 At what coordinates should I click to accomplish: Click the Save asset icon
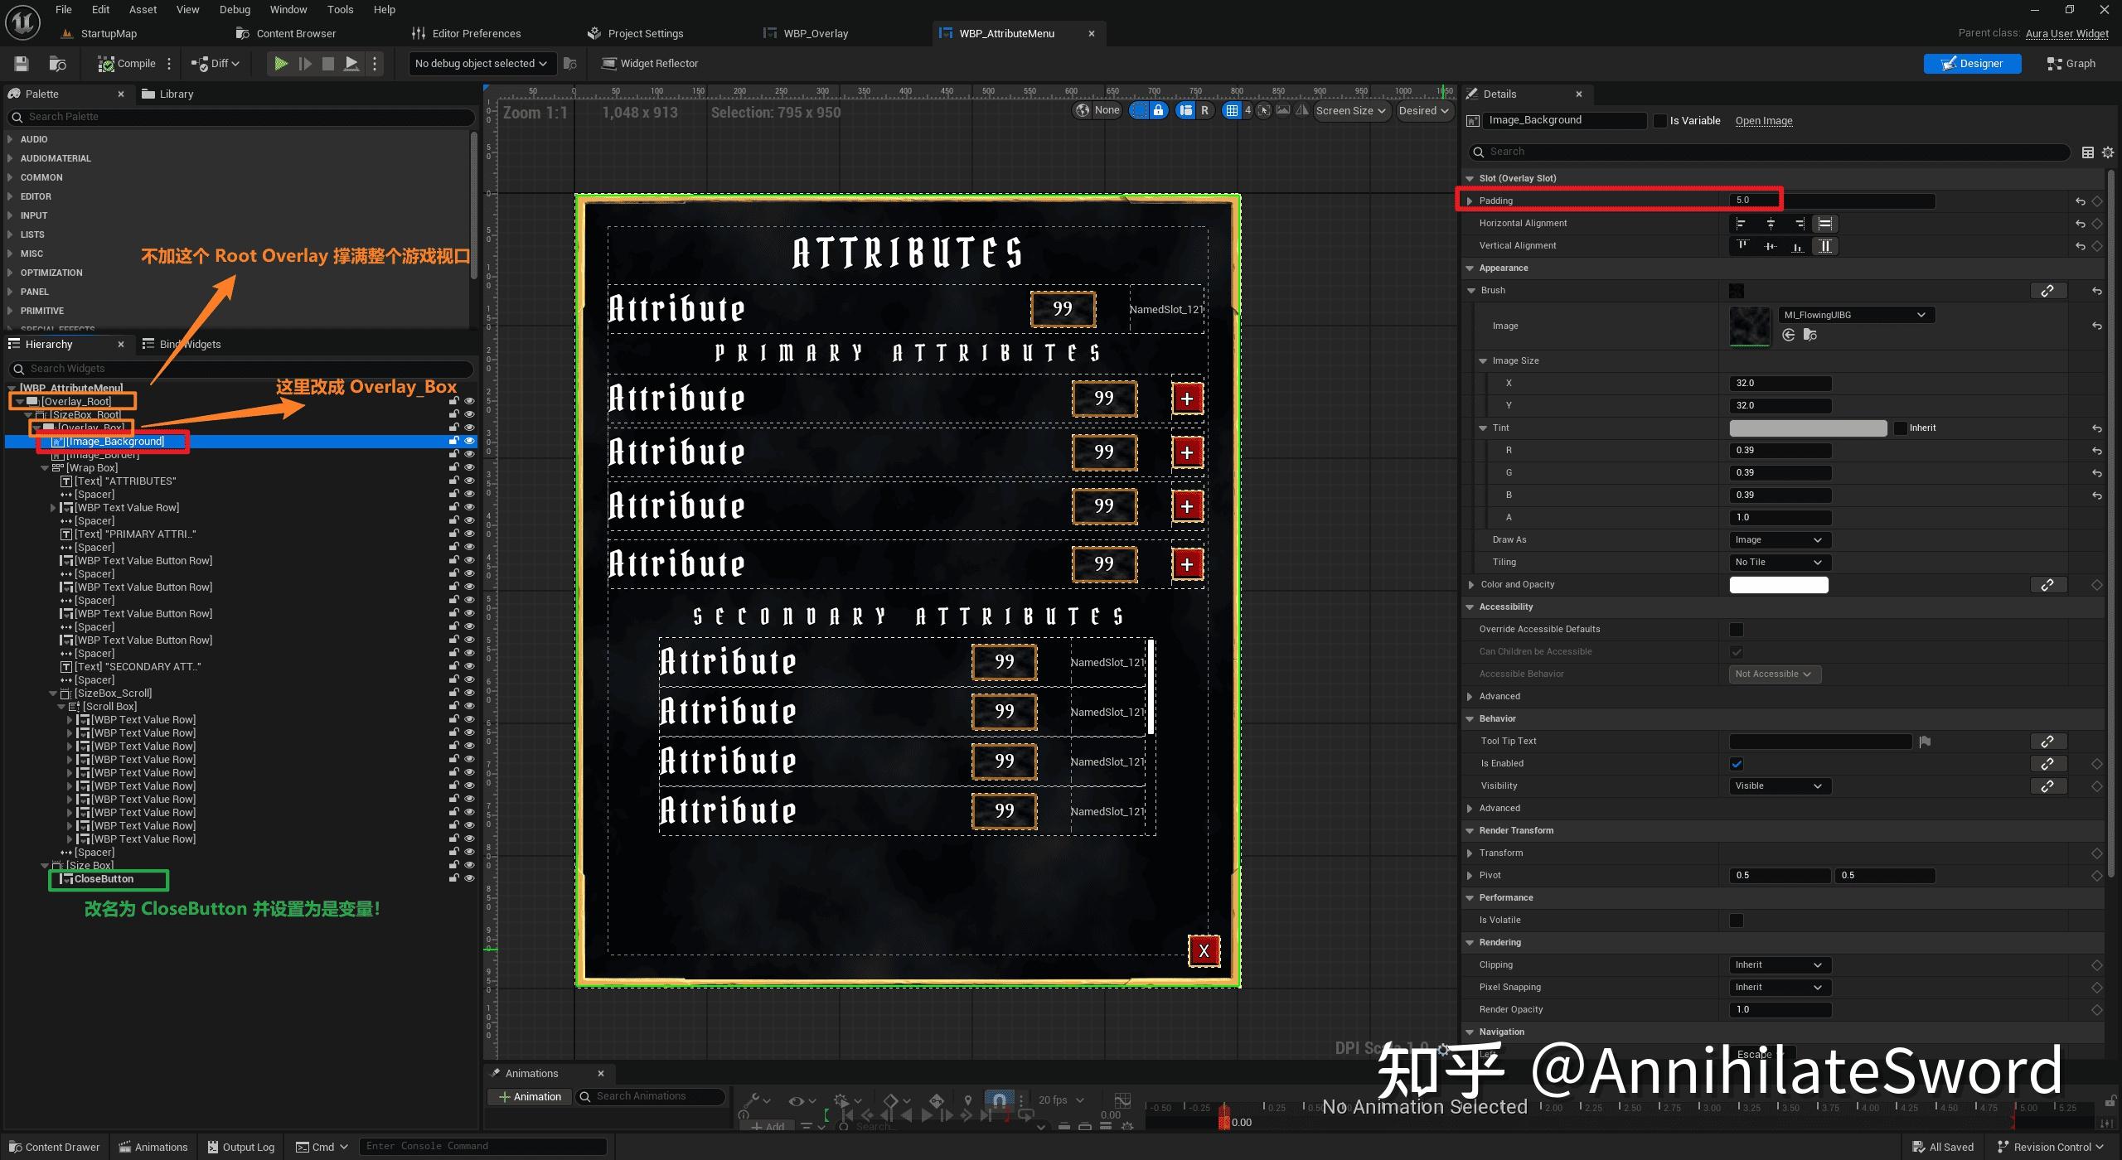point(21,63)
